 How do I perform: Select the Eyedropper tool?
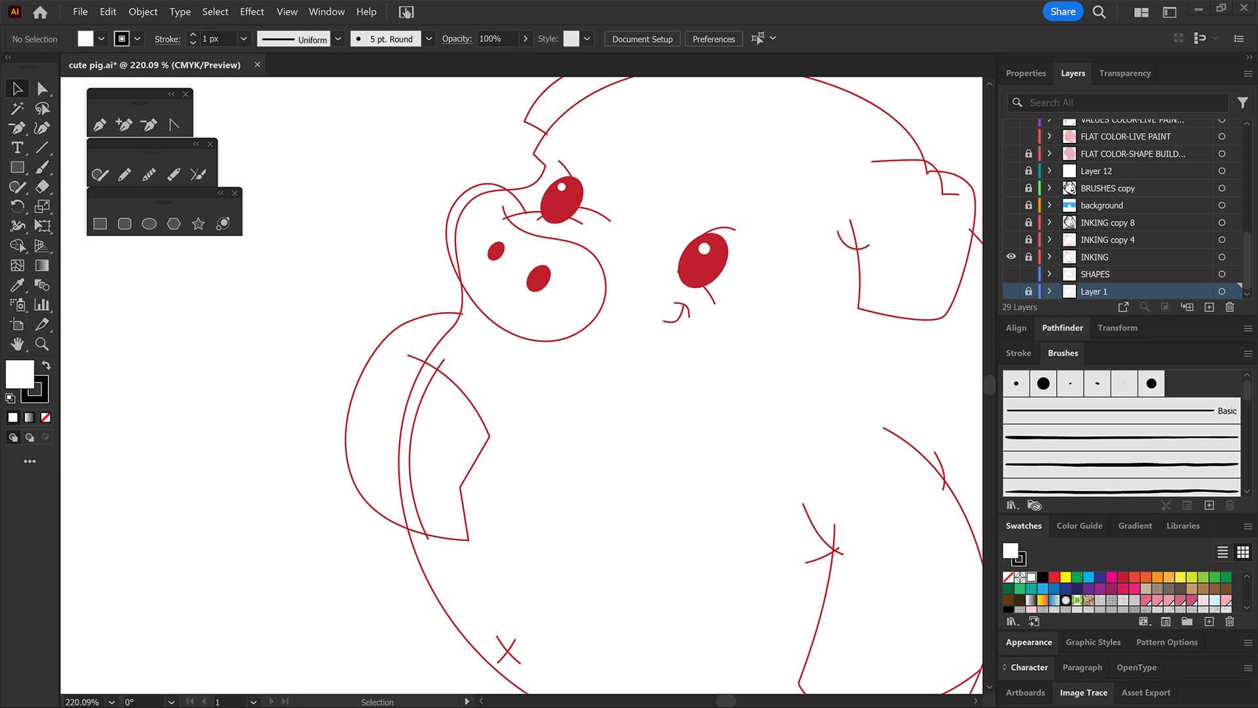[17, 285]
